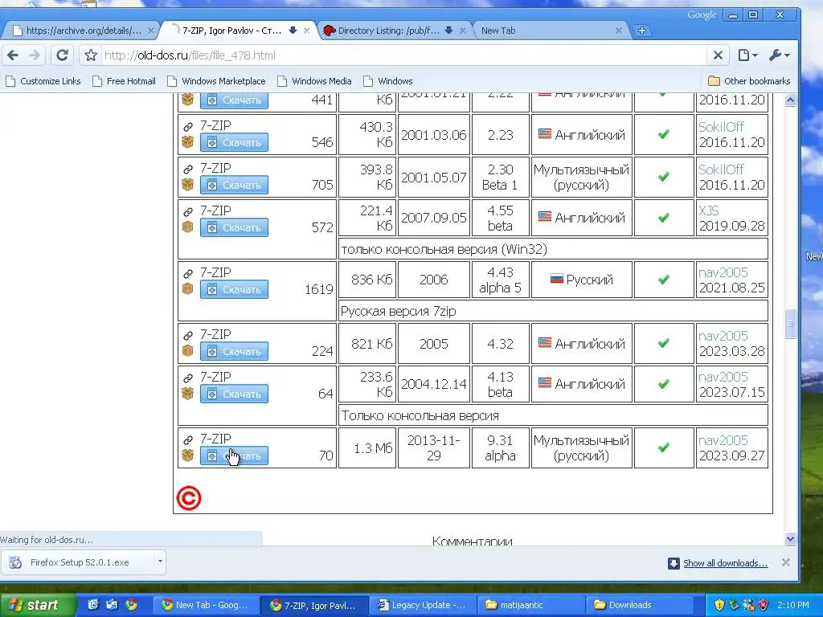
Task: Switch to New Tab - Google taskbar window
Action: [207, 605]
